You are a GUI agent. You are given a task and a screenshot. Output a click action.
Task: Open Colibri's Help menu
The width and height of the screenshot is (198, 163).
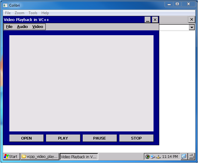45,13
